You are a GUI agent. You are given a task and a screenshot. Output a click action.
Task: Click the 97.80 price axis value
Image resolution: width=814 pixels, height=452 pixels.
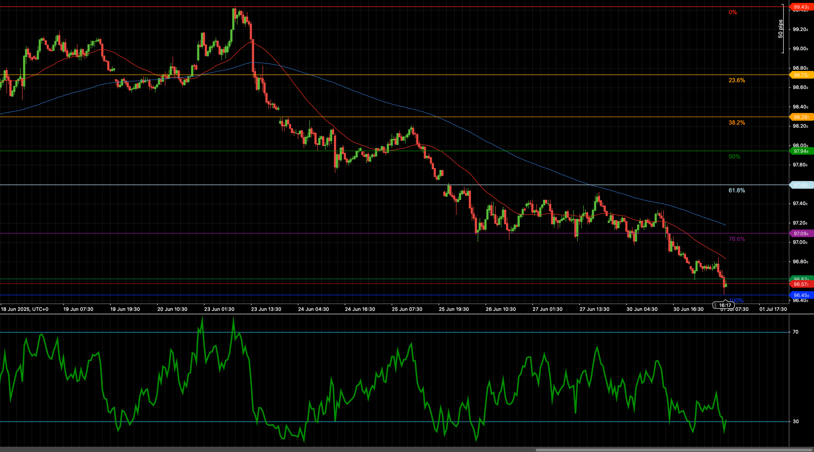coord(800,165)
